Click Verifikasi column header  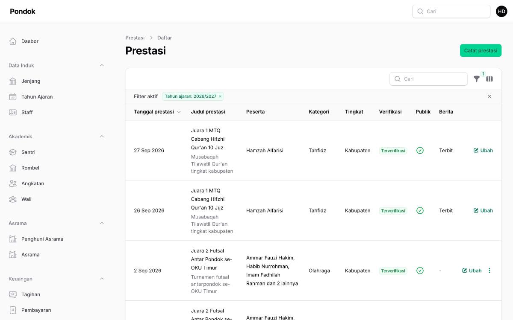390,112
